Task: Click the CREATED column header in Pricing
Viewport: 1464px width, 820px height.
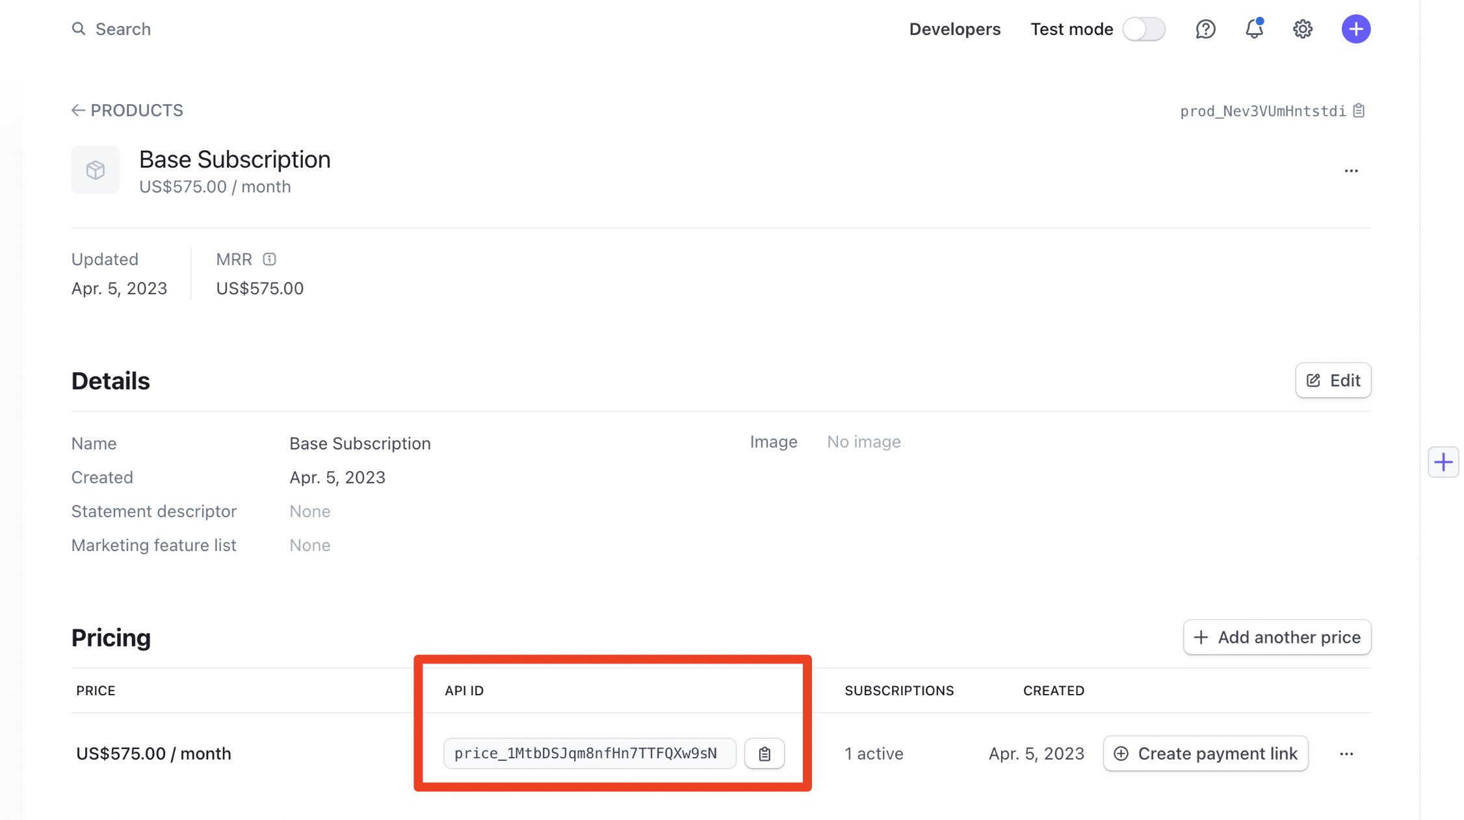Action: tap(1053, 691)
